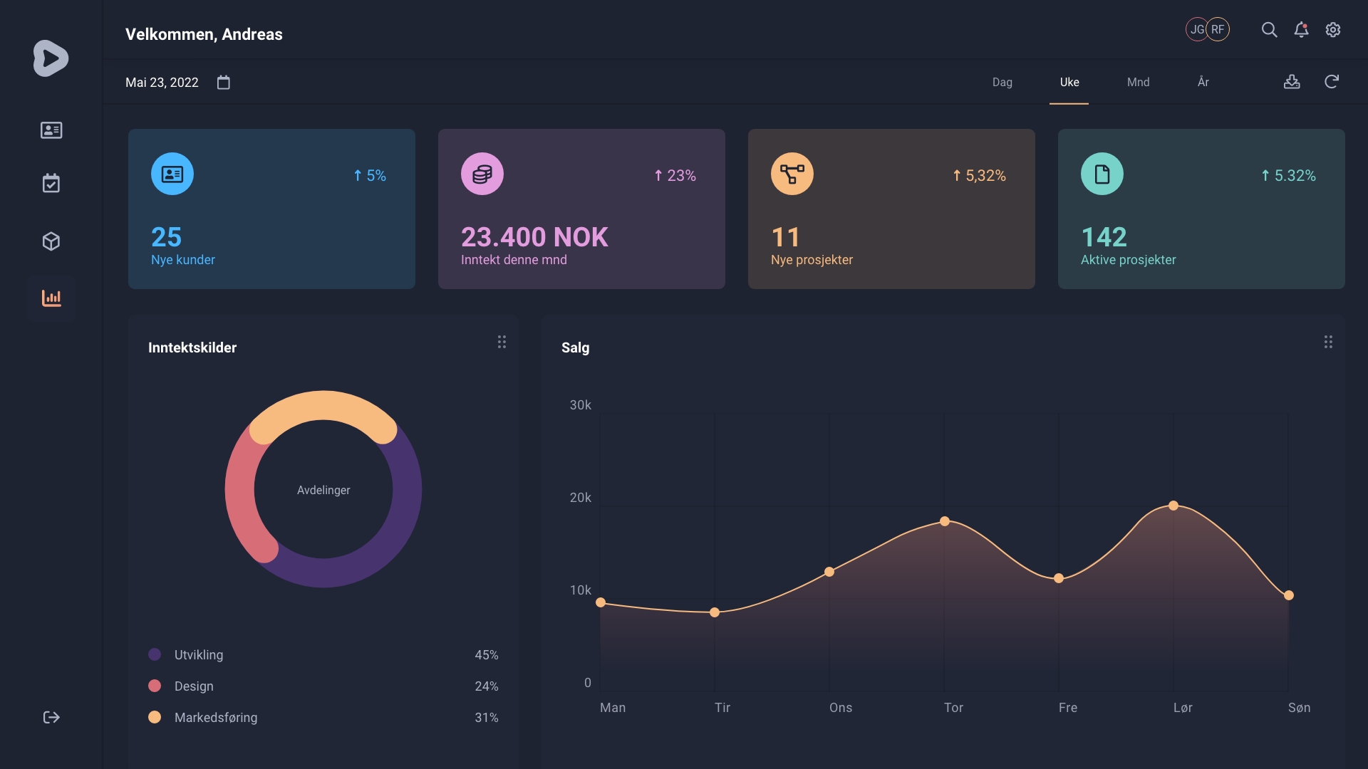Click the download report icon

[x=1292, y=82]
